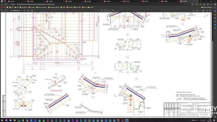Open browser extensions icon

(x=193, y=4)
